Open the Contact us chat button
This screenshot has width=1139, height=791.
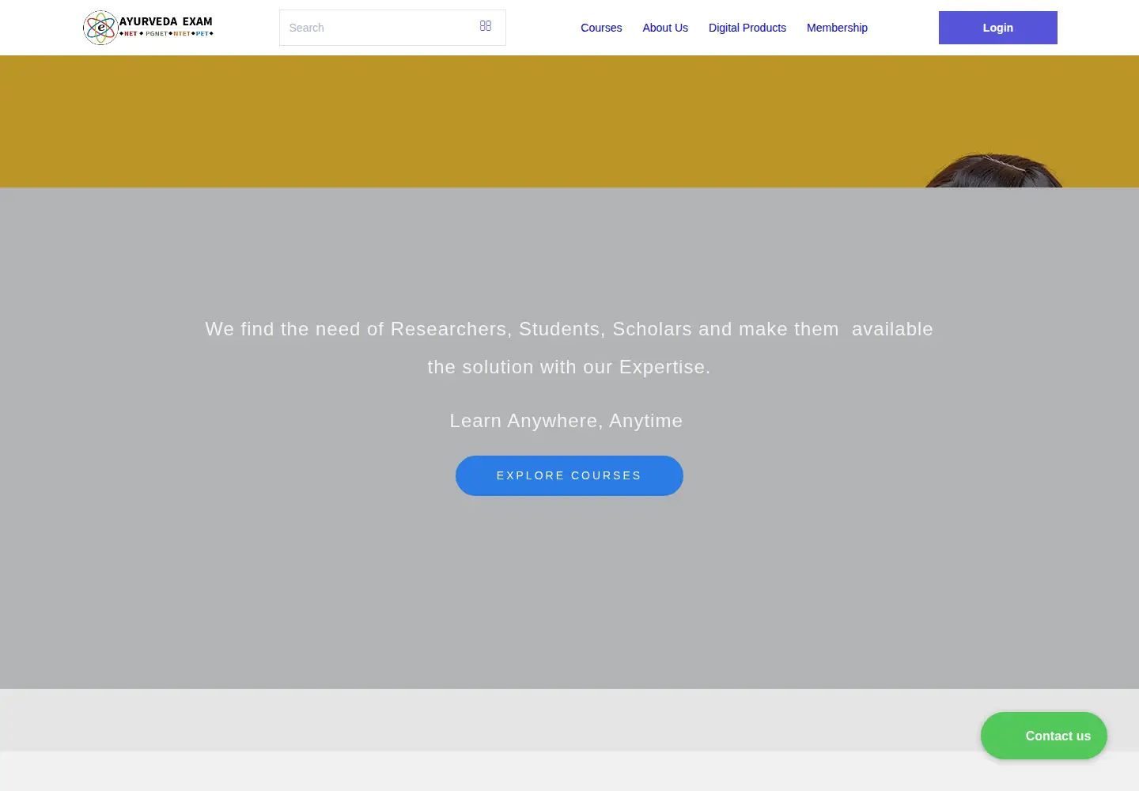[x=1044, y=736]
